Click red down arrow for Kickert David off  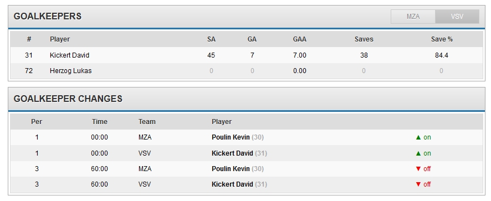[418, 185]
